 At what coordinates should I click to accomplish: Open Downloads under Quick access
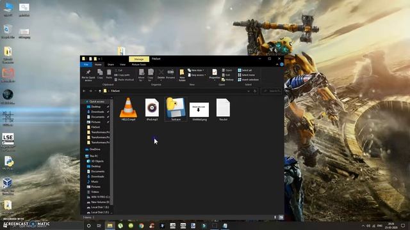pos(97,112)
